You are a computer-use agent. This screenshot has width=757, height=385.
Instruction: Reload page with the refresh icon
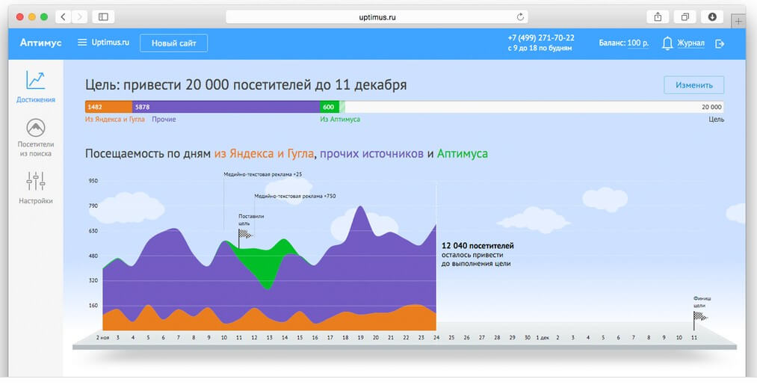[x=520, y=16]
